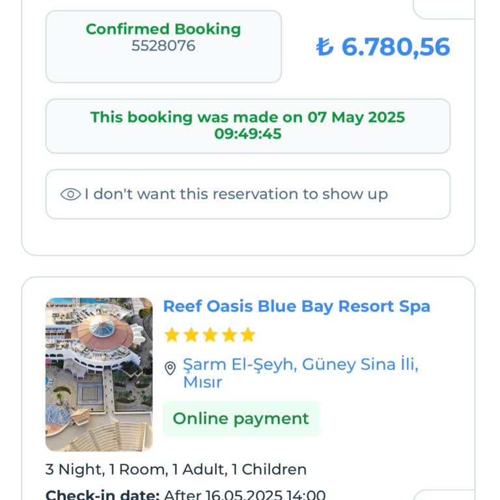The width and height of the screenshot is (500, 500).
Task: Click the fourth gold rating star
Action: pyautogui.click(x=229, y=335)
